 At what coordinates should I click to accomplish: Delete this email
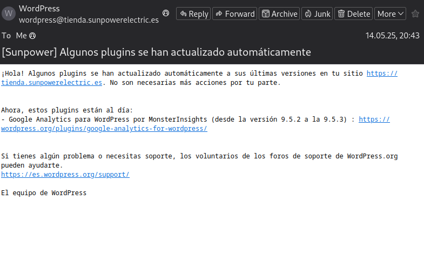point(354,14)
